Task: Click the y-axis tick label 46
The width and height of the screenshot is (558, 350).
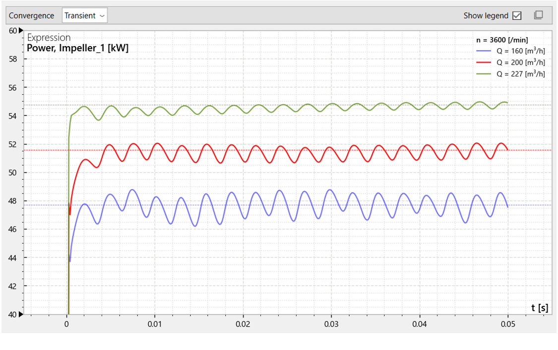Action: tap(13, 229)
